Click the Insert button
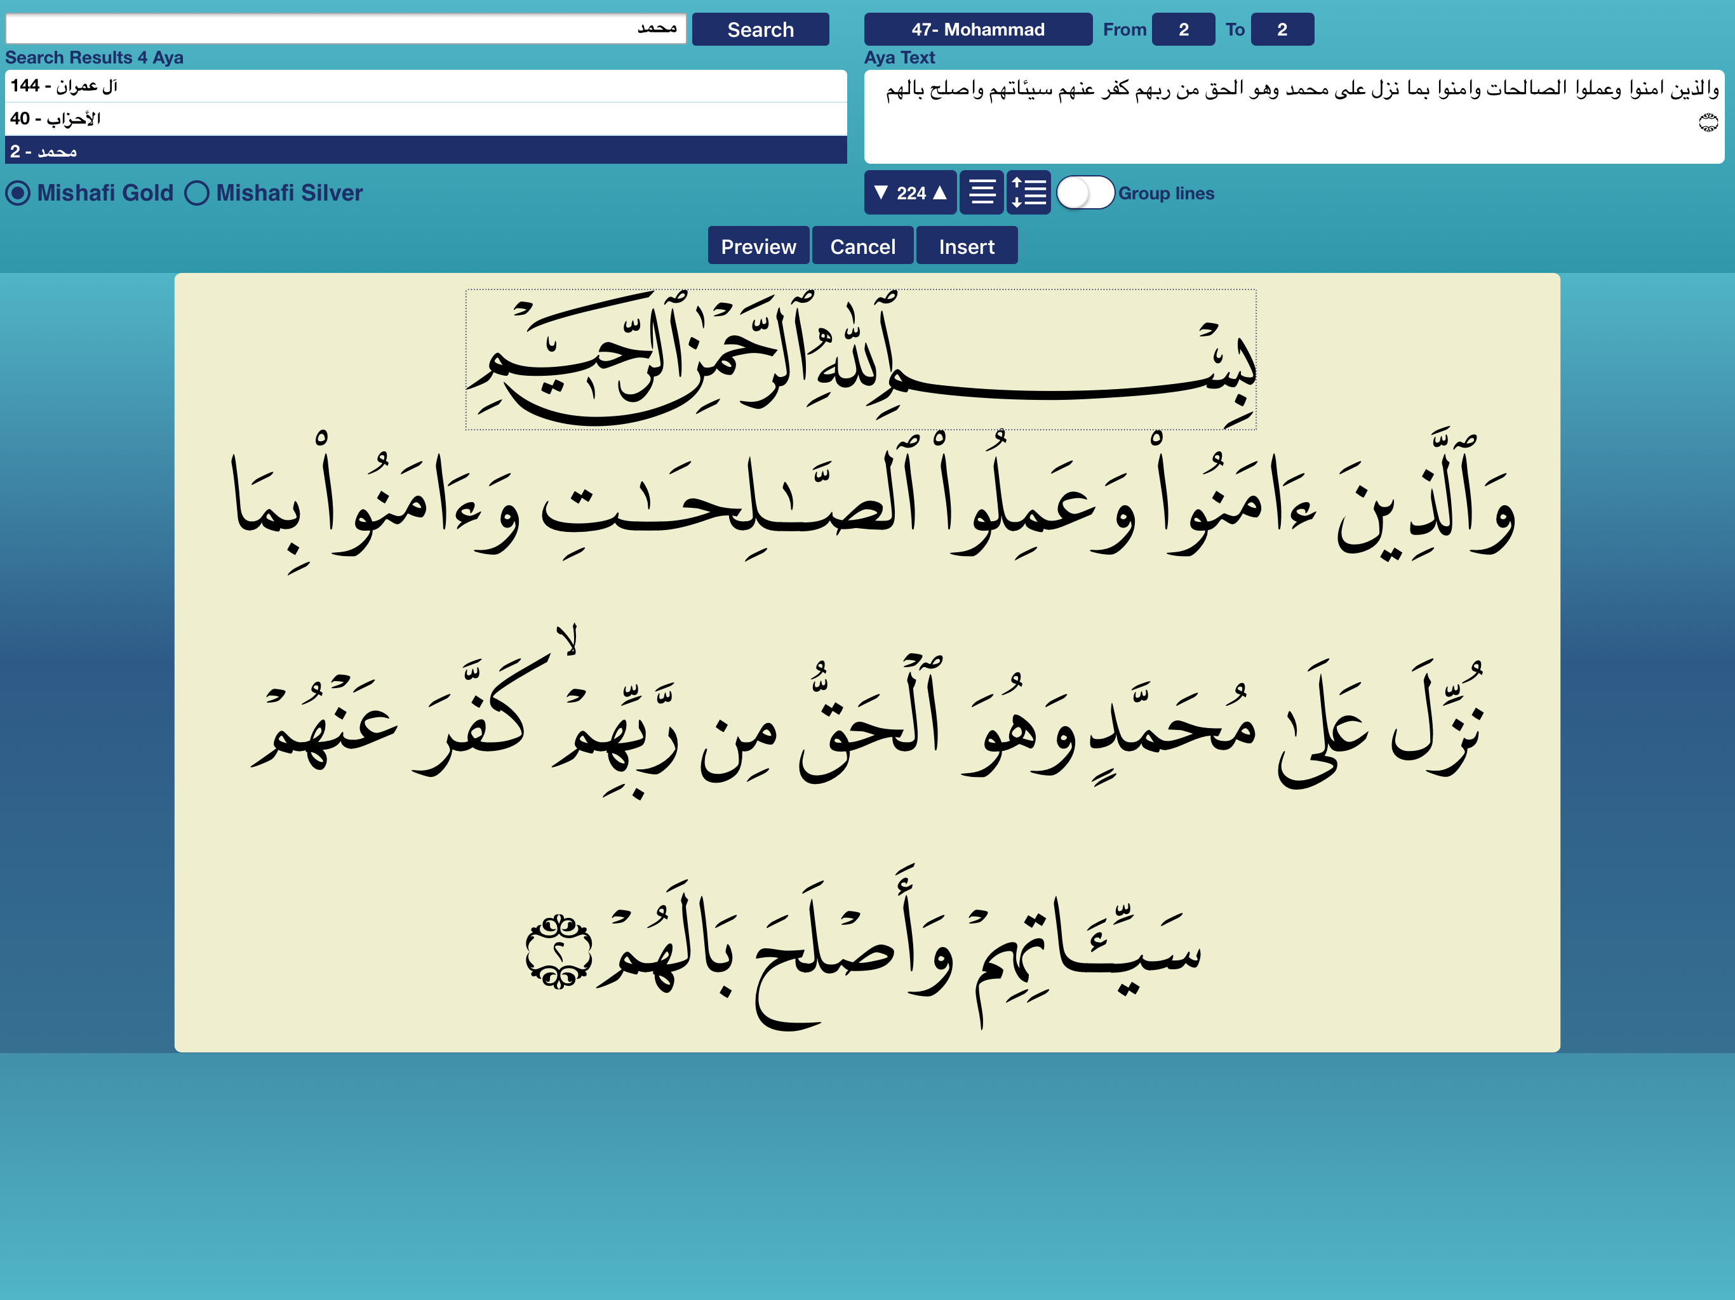Image resolution: width=1735 pixels, height=1300 pixels. [967, 246]
